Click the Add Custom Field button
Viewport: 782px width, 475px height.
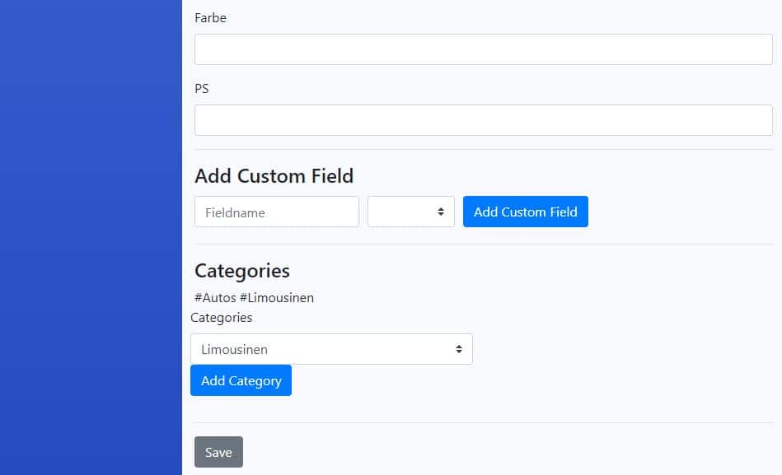tap(526, 212)
